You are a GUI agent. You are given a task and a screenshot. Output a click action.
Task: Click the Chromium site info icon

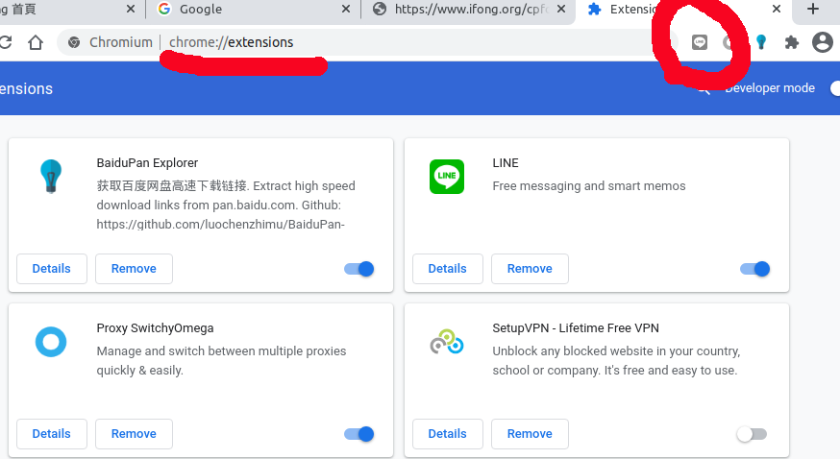[74, 42]
